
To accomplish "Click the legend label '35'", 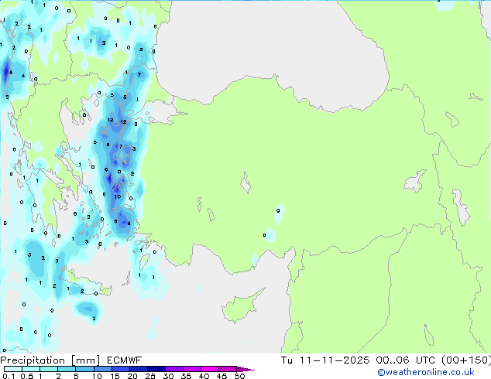I will (186, 376).
